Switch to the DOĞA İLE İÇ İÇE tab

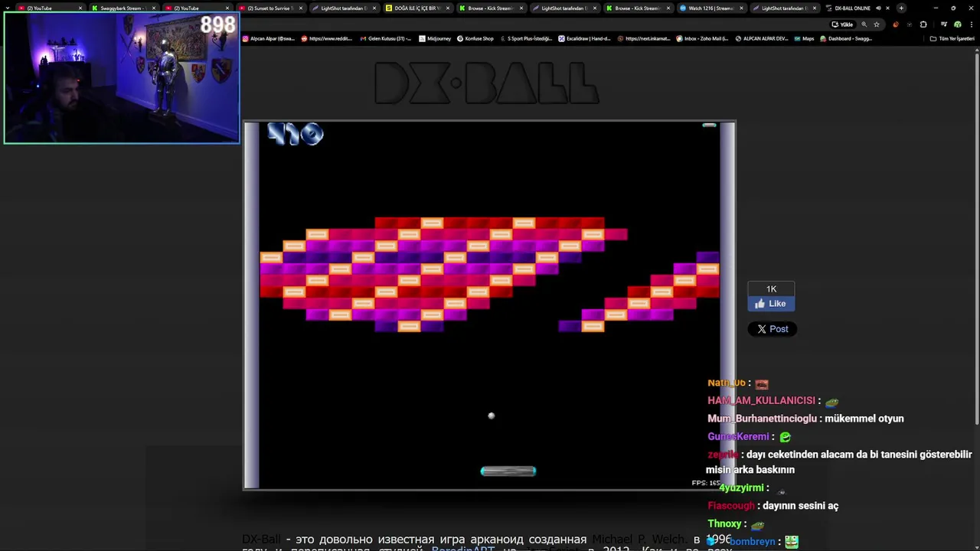click(416, 8)
